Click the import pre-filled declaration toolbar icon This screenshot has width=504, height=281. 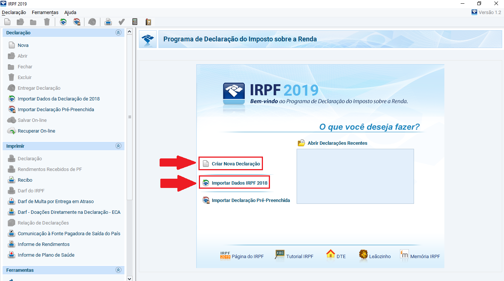coord(77,22)
